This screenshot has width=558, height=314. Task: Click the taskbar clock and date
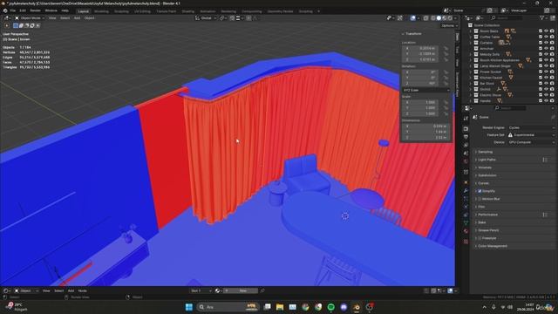tap(525, 307)
